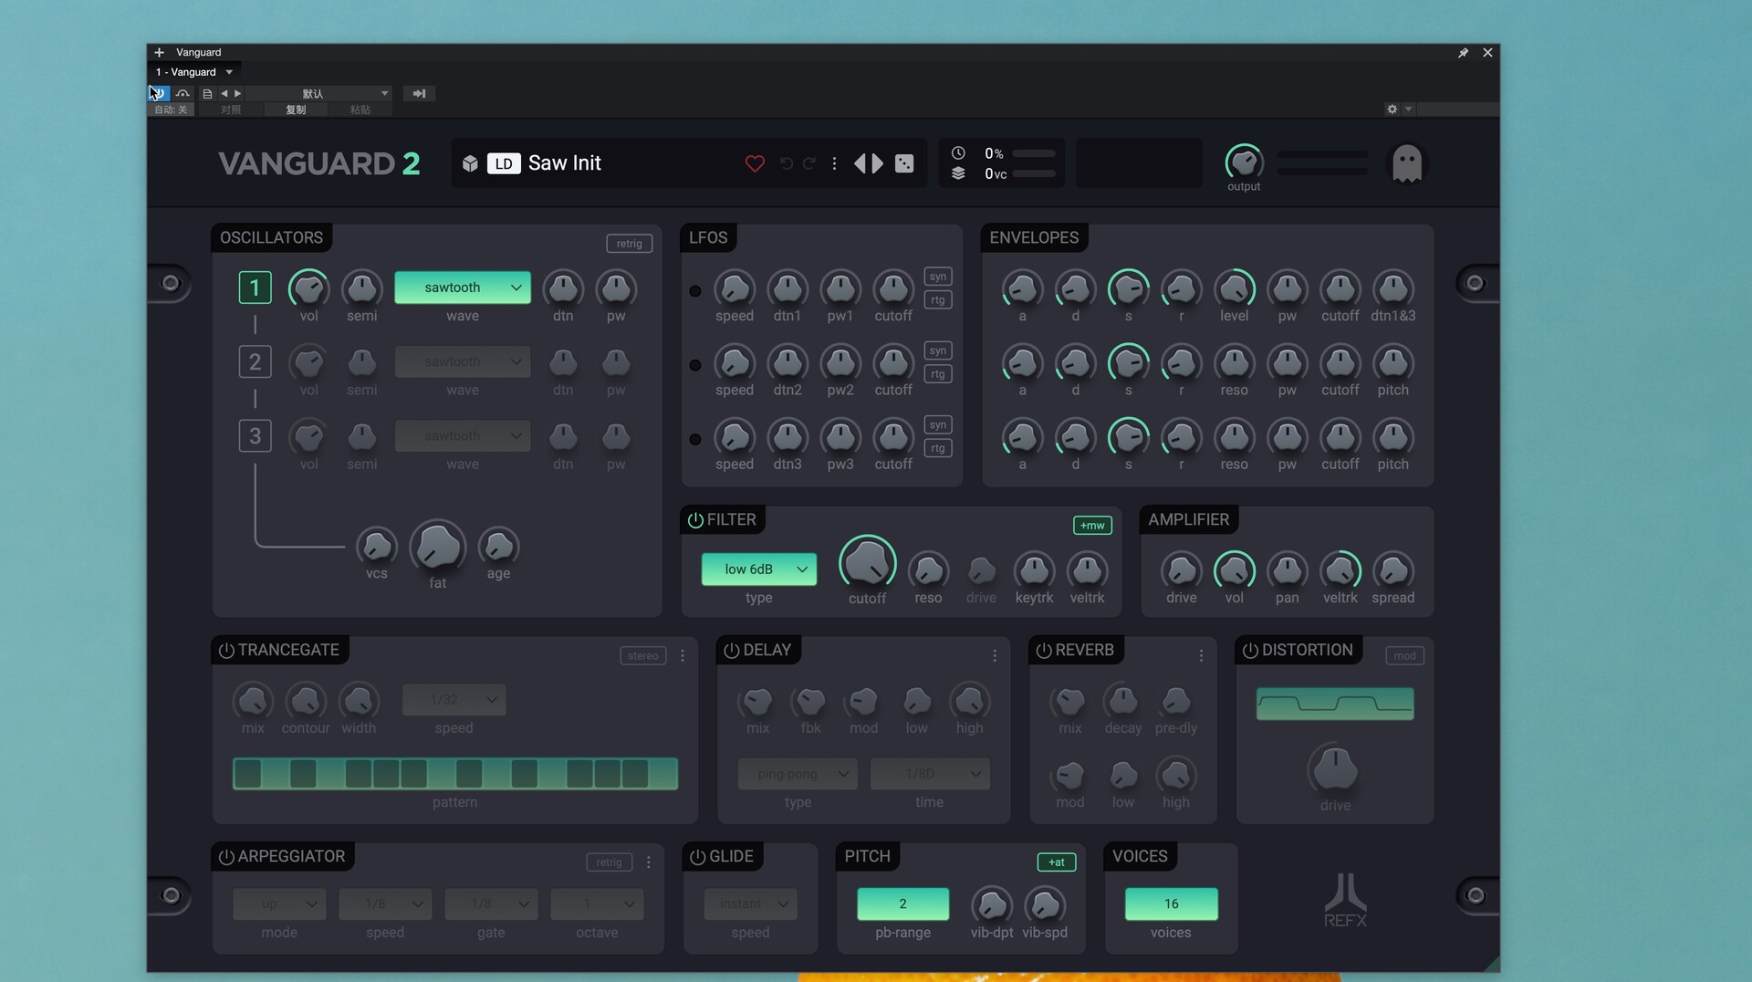Viewport: 1752px width, 982px height.
Task: Open the delay time 1/8D dropdown
Action: click(930, 774)
